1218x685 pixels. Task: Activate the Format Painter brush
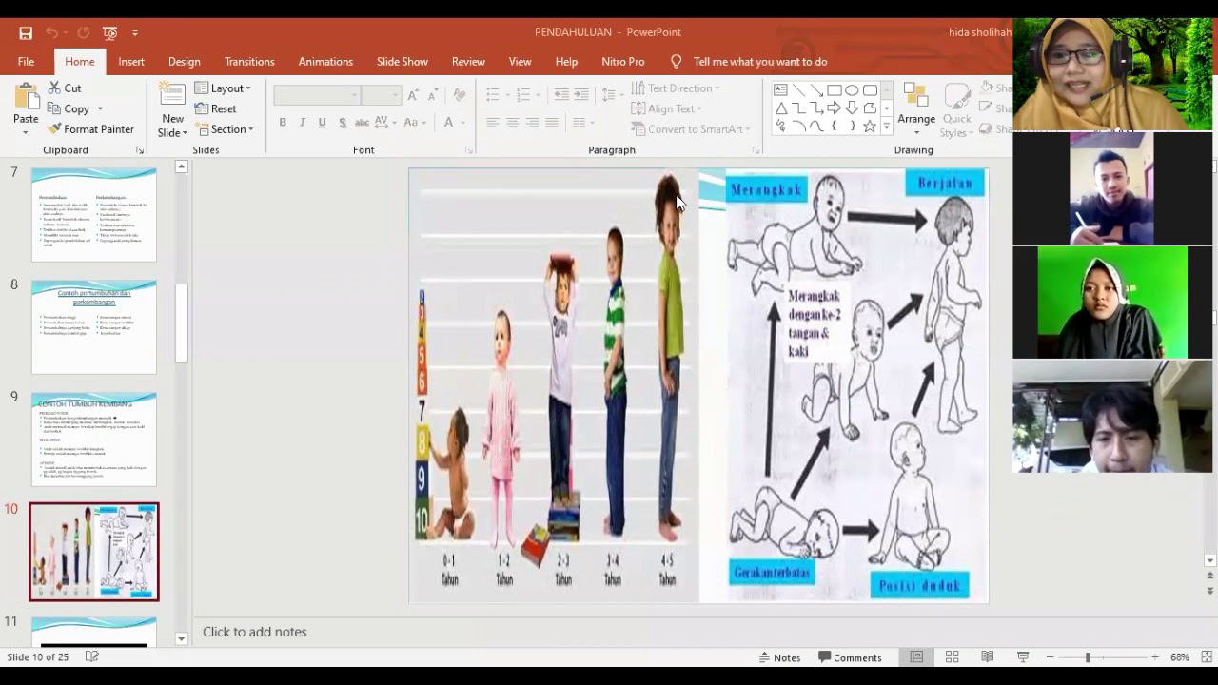point(91,129)
